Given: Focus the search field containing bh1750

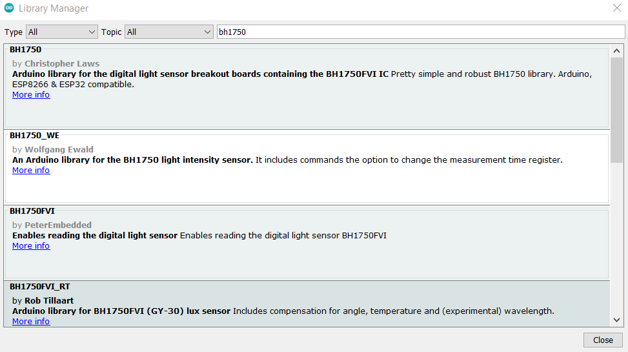Looking at the screenshot, I should [x=421, y=32].
